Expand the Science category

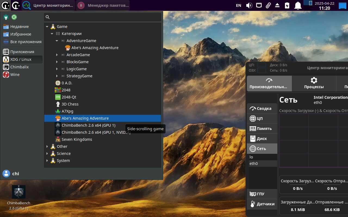click(x=47, y=154)
